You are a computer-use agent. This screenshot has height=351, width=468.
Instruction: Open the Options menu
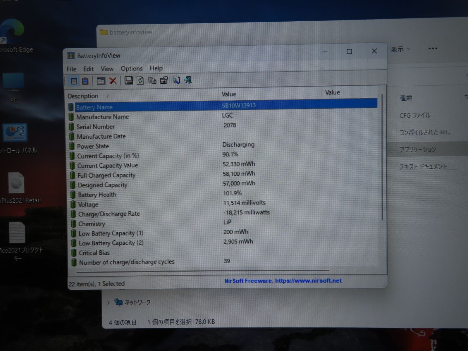pyautogui.click(x=132, y=68)
